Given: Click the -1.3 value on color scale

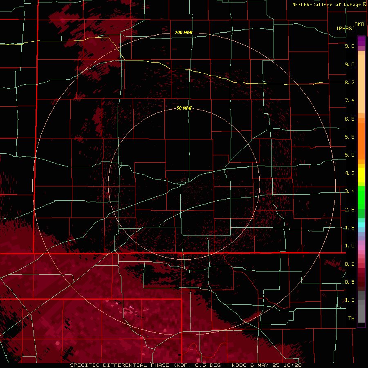Looking at the screenshot, I should (348, 300).
